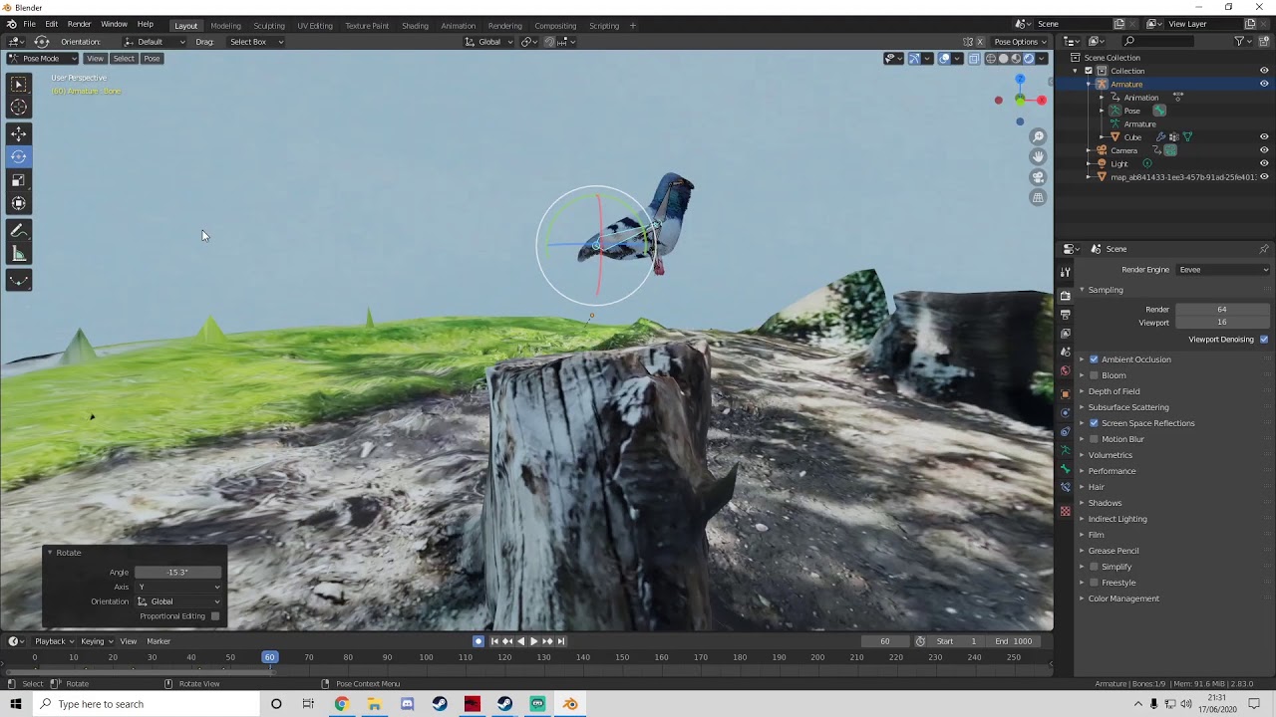Pick the Scale tool
This screenshot has height=717, width=1276.
tap(19, 180)
